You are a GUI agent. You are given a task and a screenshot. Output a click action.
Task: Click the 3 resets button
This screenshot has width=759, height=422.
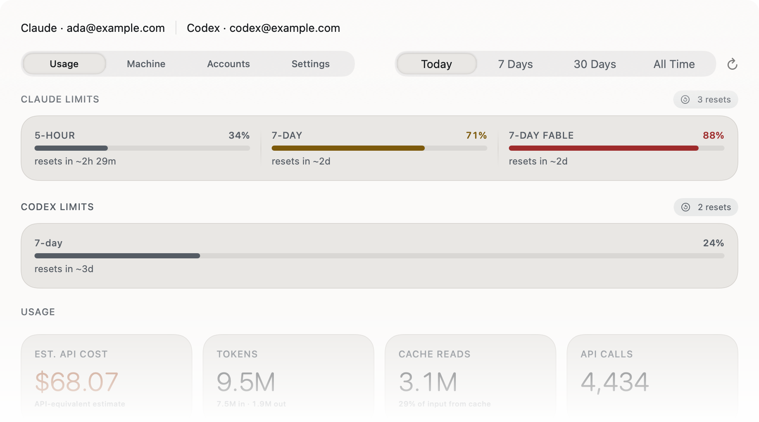point(706,99)
